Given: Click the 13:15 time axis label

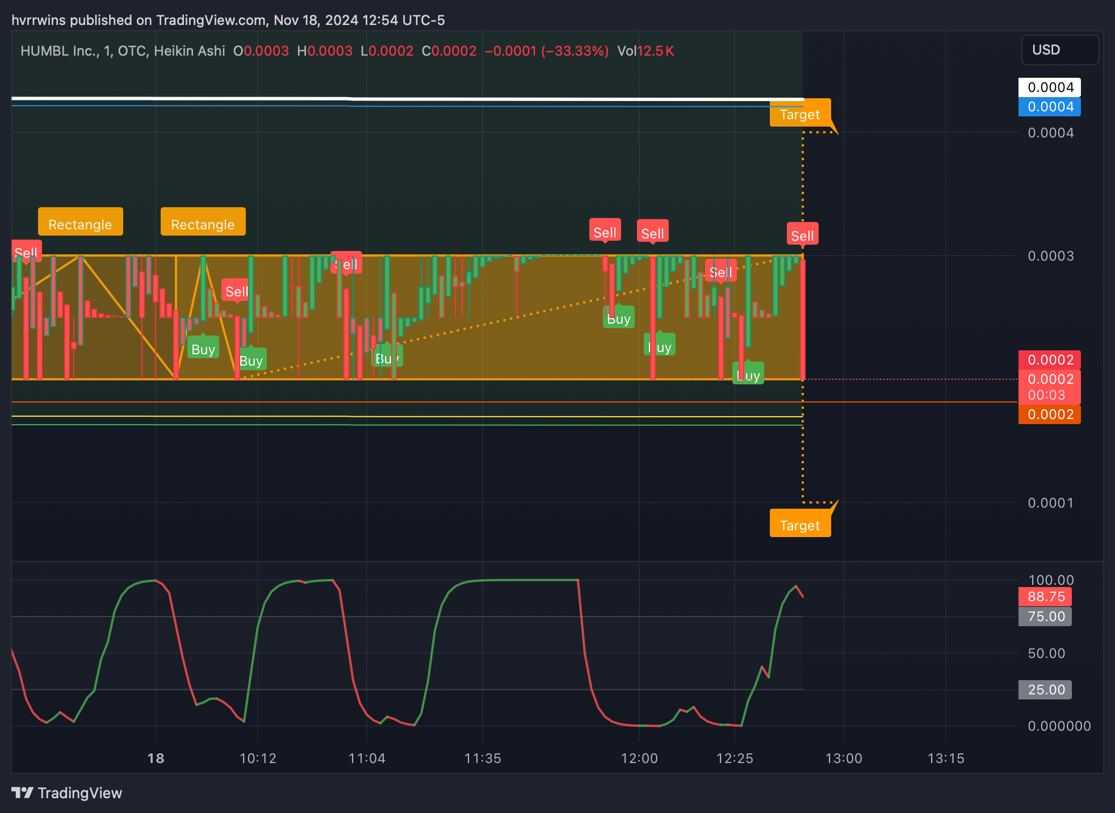Looking at the screenshot, I should [x=946, y=758].
